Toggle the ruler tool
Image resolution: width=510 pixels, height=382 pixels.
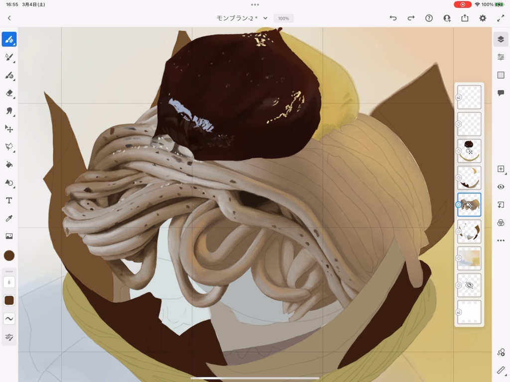(x=501, y=370)
